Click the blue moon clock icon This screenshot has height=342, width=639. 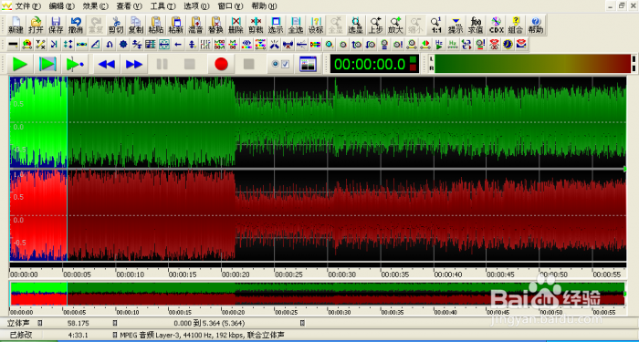[508, 45]
